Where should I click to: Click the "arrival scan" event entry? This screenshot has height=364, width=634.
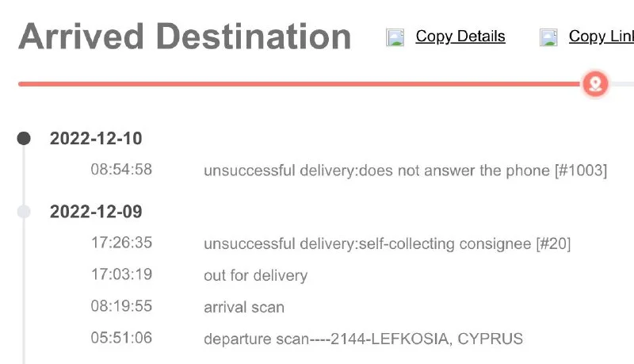244,307
